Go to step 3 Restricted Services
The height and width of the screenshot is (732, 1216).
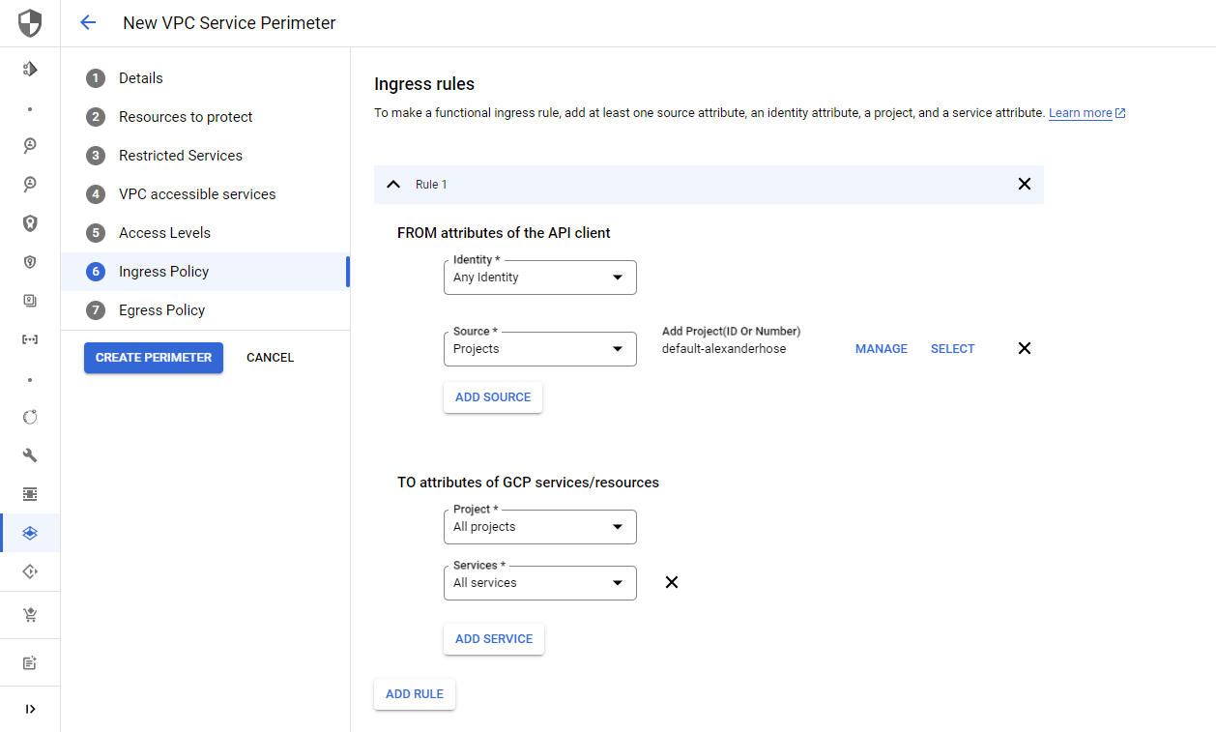(205, 156)
